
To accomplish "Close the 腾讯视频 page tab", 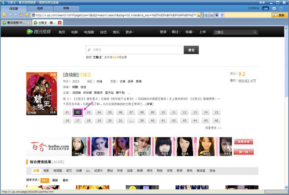I will coord(28,23).
